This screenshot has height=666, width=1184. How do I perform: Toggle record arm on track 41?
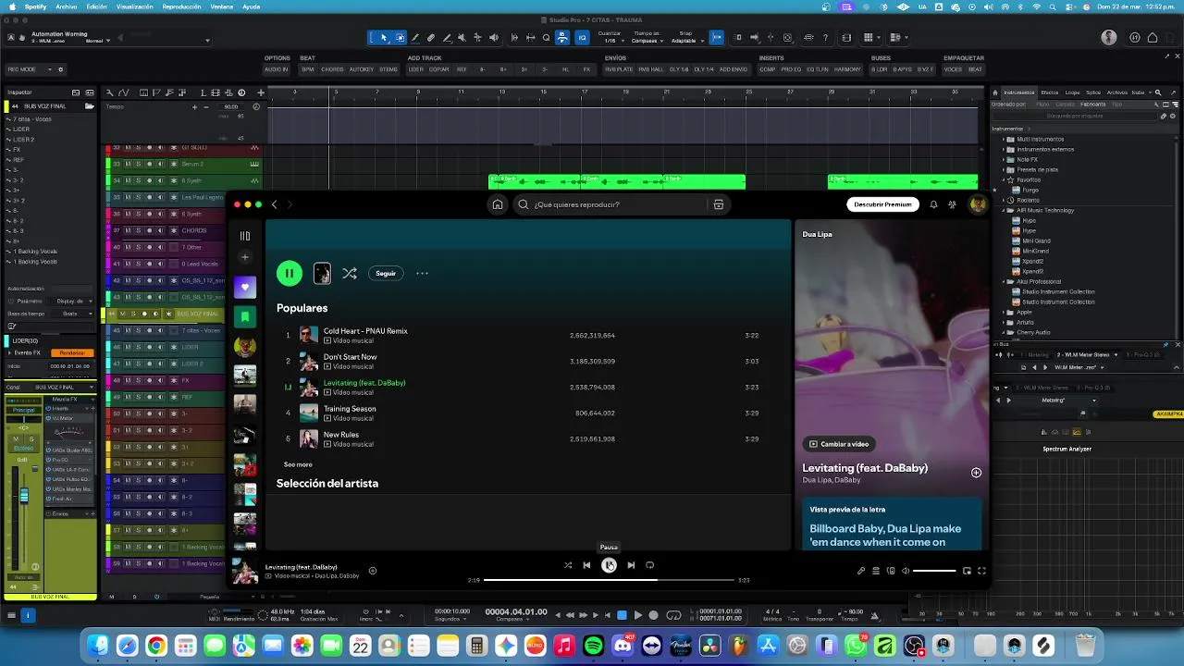149,264
